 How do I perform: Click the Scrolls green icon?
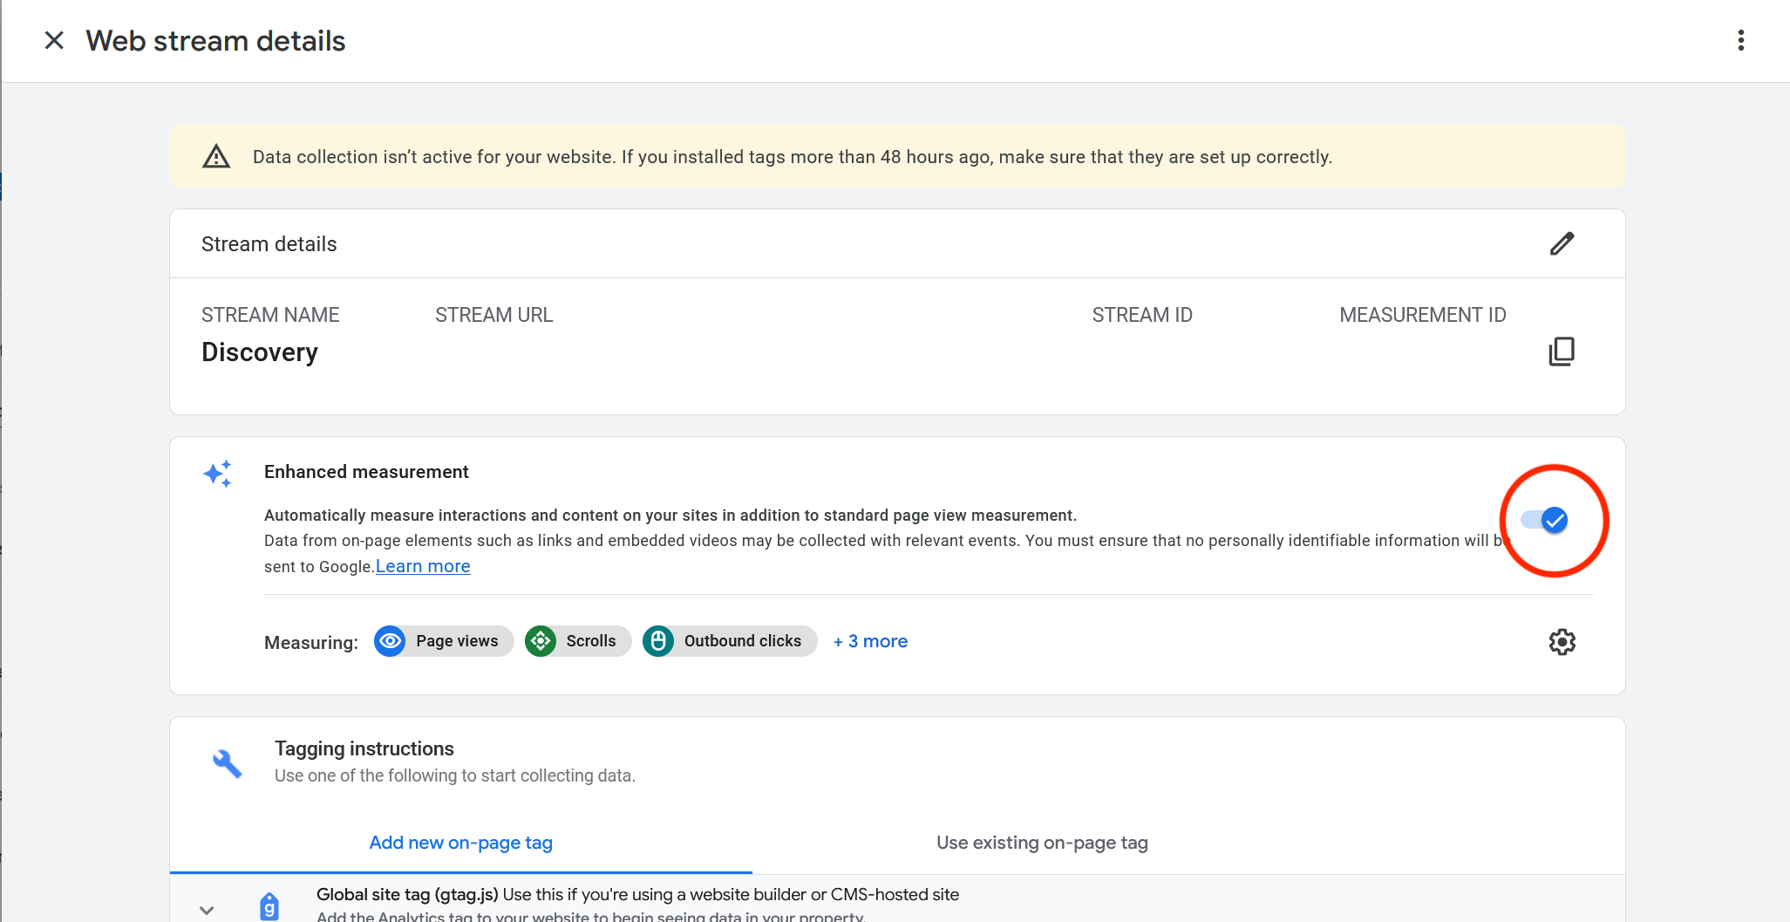click(x=541, y=641)
